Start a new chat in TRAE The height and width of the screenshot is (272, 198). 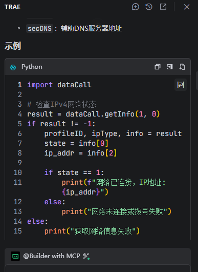[x=136, y=7]
